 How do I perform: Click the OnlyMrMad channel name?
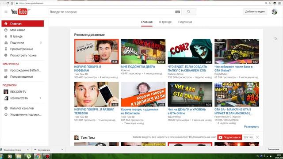[221, 74]
